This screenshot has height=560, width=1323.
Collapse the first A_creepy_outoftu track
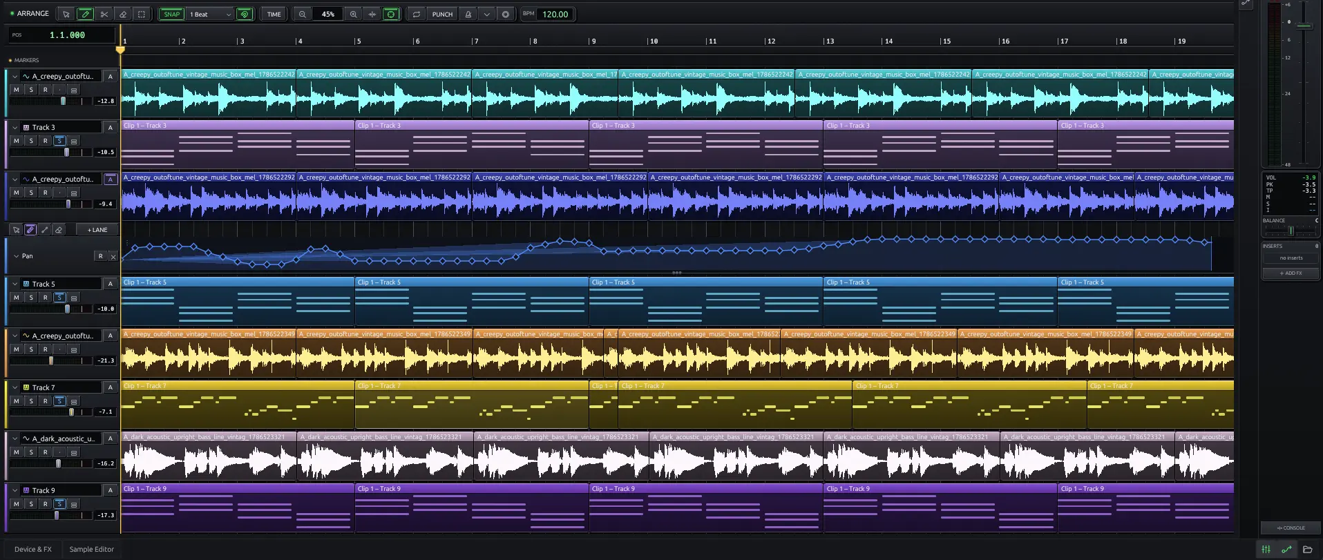(x=15, y=76)
